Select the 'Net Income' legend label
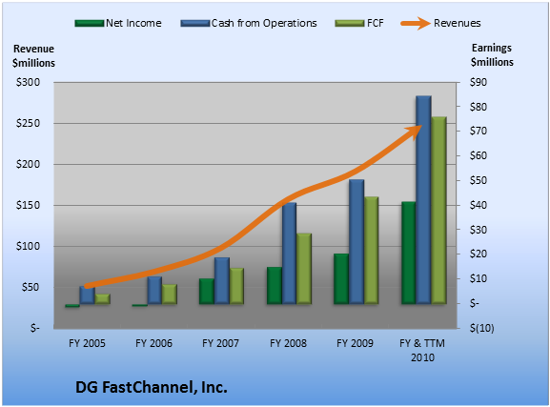Screen dimensions: 550x407 pos(133,23)
